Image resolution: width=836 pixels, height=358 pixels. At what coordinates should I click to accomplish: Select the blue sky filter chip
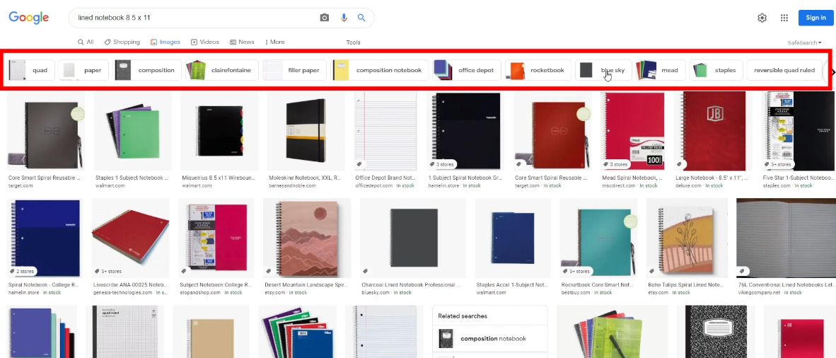point(603,70)
